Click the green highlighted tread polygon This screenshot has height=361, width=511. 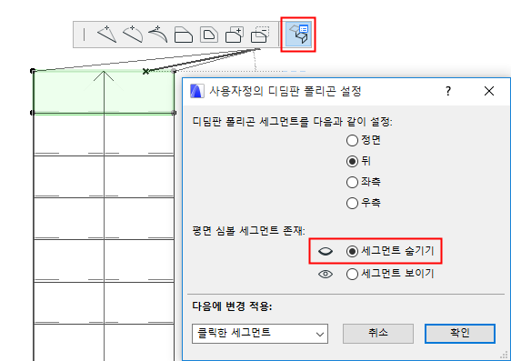click(x=103, y=92)
